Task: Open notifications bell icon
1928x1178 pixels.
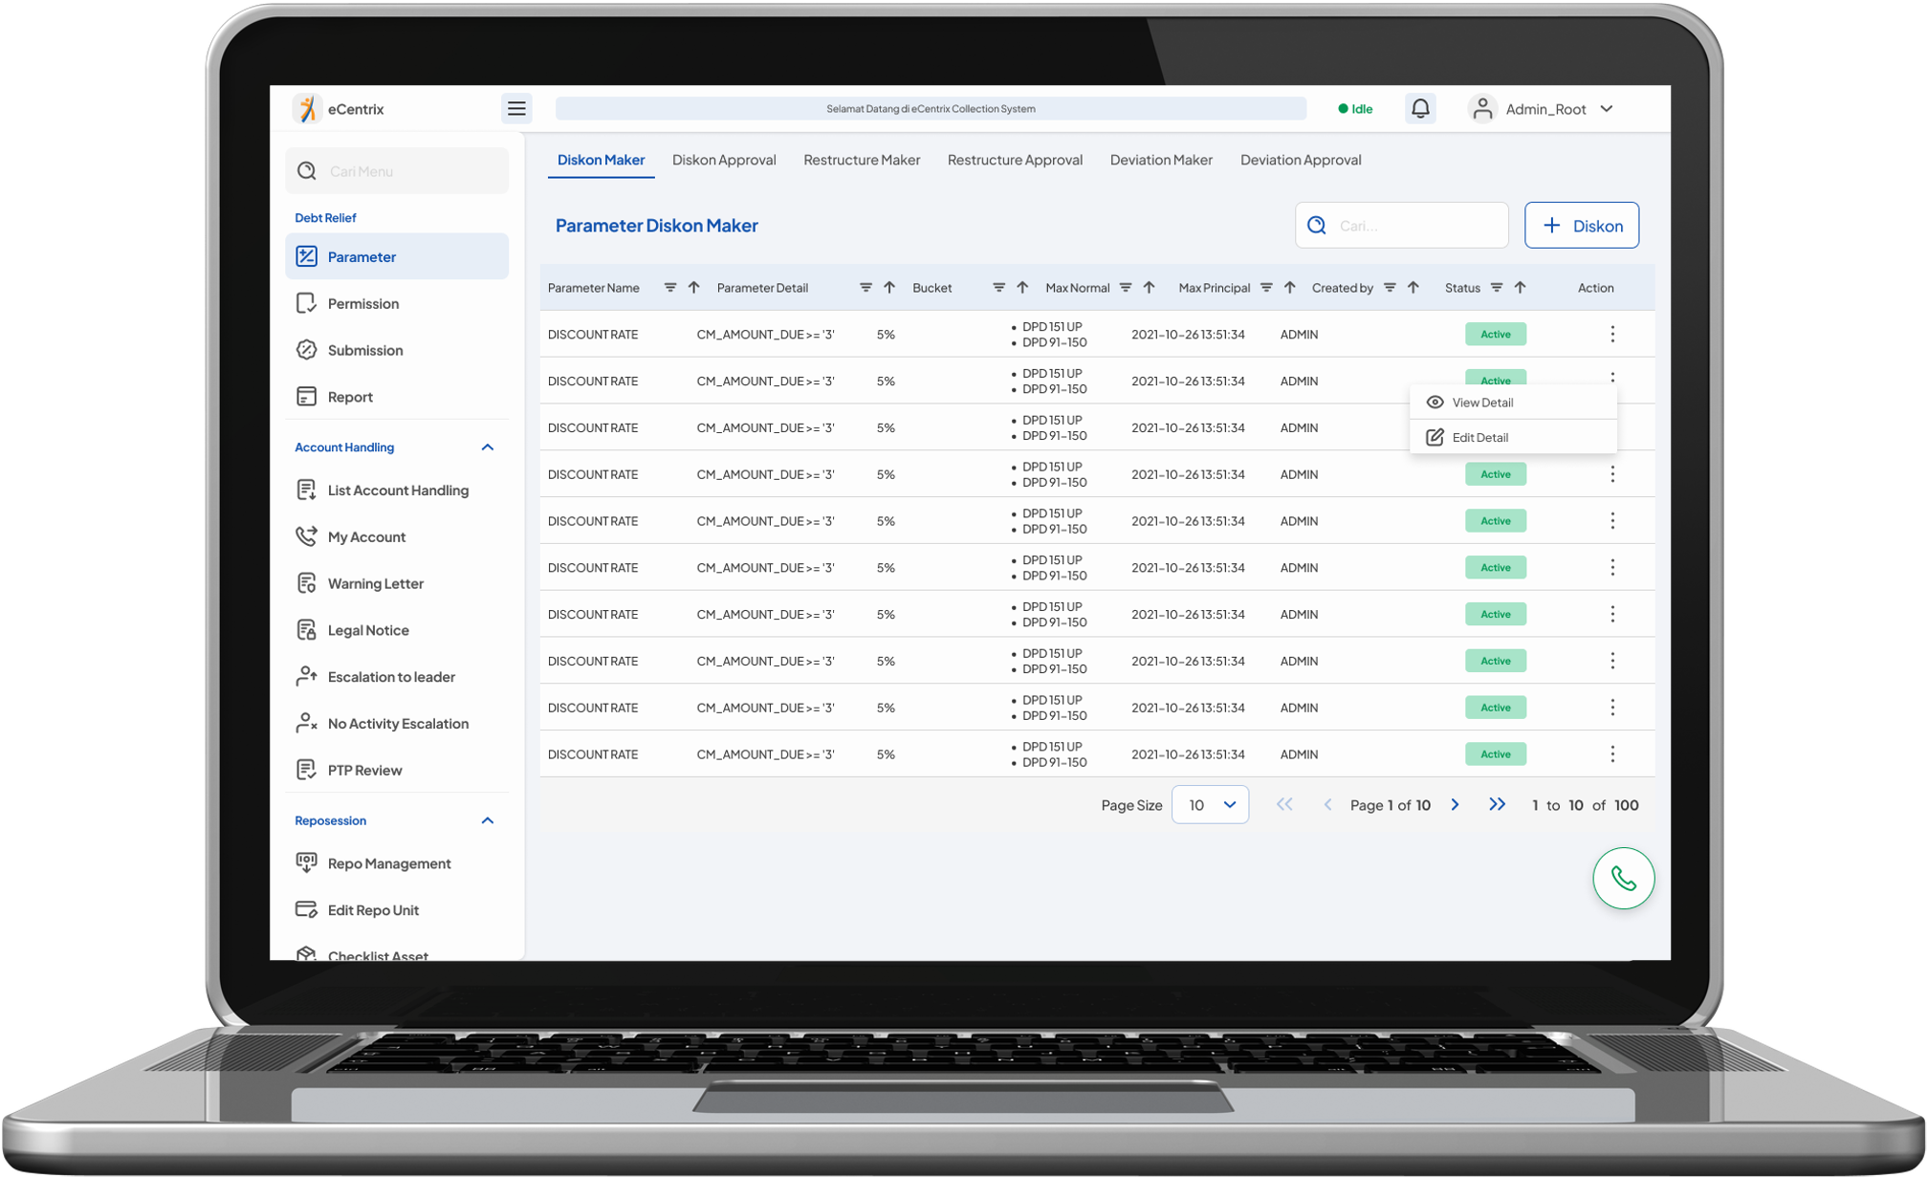Action: pyautogui.click(x=1420, y=109)
